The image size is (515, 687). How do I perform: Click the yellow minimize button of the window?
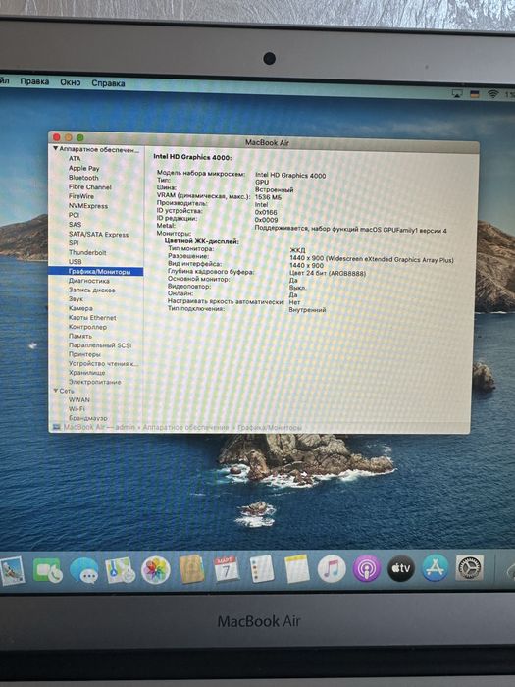(x=68, y=137)
